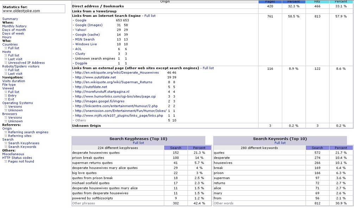354x210 pixels.
Task: Open morefunstuff.startpagina.nl referrer link
Action: coord(102,92)
